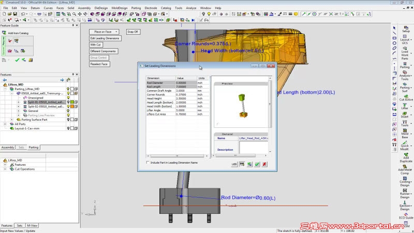This screenshot has width=414, height=233.
Task: Click Add Duplicate in right guide
Action: [x=406, y=157]
